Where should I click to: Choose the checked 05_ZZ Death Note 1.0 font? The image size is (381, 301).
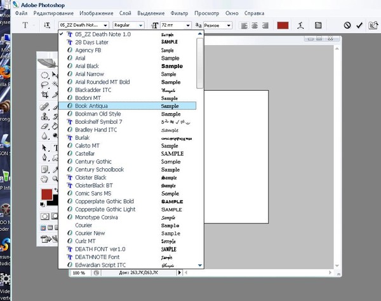pos(128,34)
